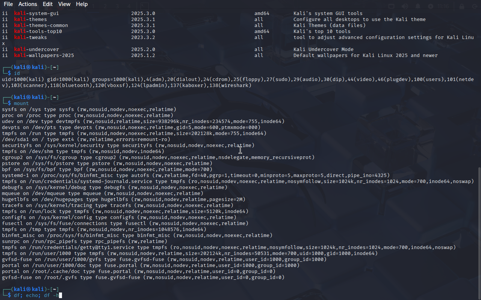
Task: Click the 'proc on /proc' mount line
Action: point(88,115)
